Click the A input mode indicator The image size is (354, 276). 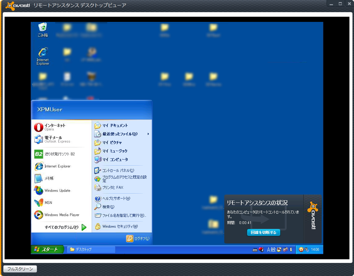click(x=268, y=250)
